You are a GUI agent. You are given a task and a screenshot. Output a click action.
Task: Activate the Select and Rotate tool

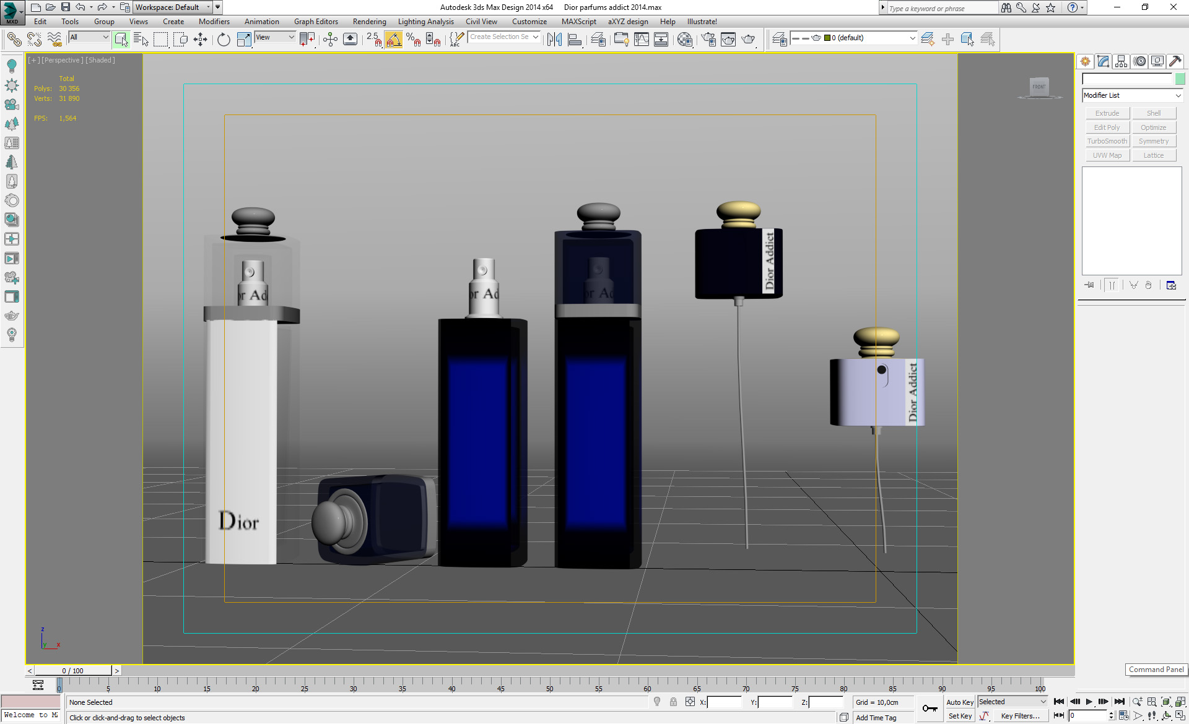224,40
